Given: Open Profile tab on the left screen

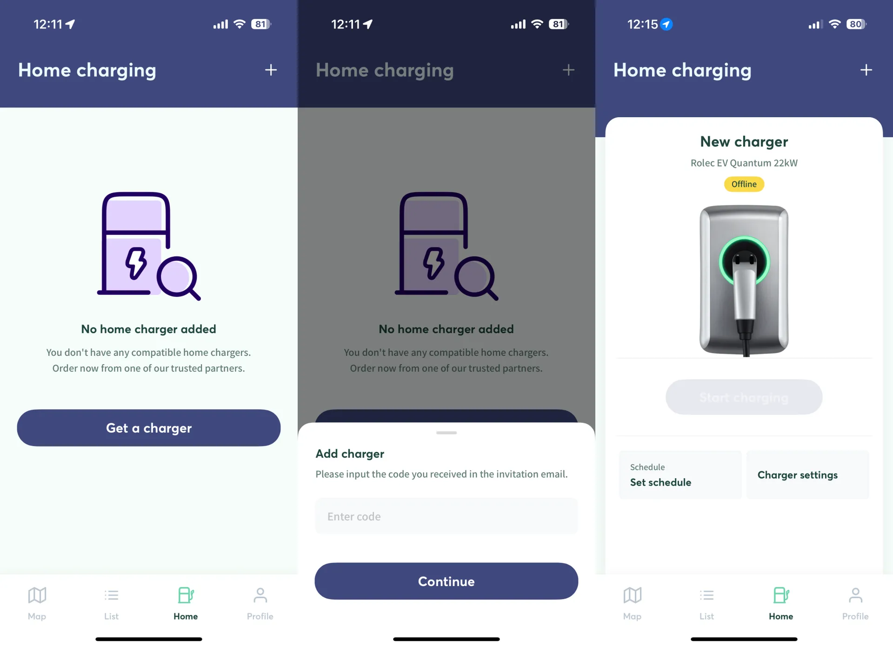Looking at the screenshot, I should point(260,604).
